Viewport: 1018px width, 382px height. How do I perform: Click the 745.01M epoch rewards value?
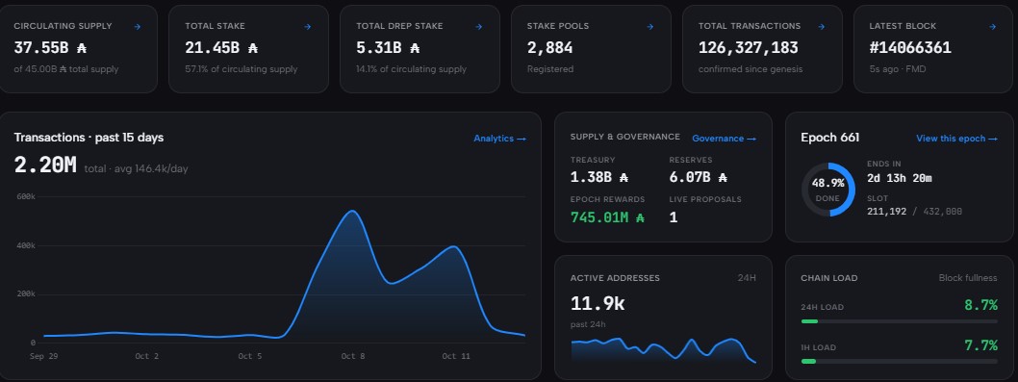click(x=607, y=217)
